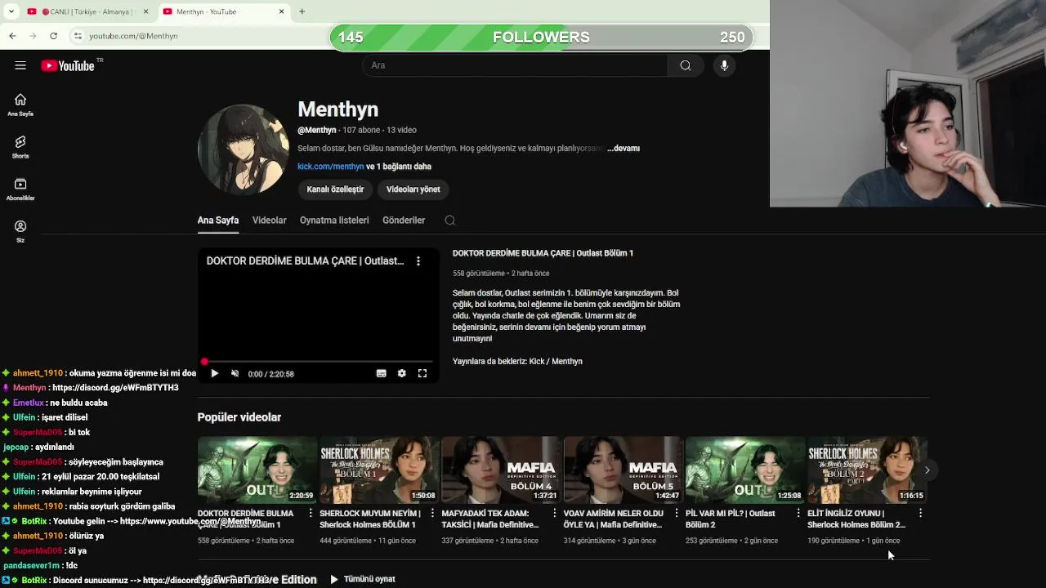Play the featured Outlast video
Viewport: 1046px width, 588px height.
click(x=215, y=373)
